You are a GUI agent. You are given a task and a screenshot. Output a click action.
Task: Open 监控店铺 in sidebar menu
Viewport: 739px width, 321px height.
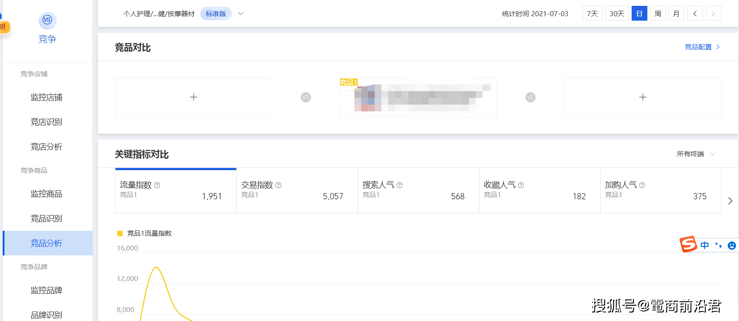coord(46,97)
